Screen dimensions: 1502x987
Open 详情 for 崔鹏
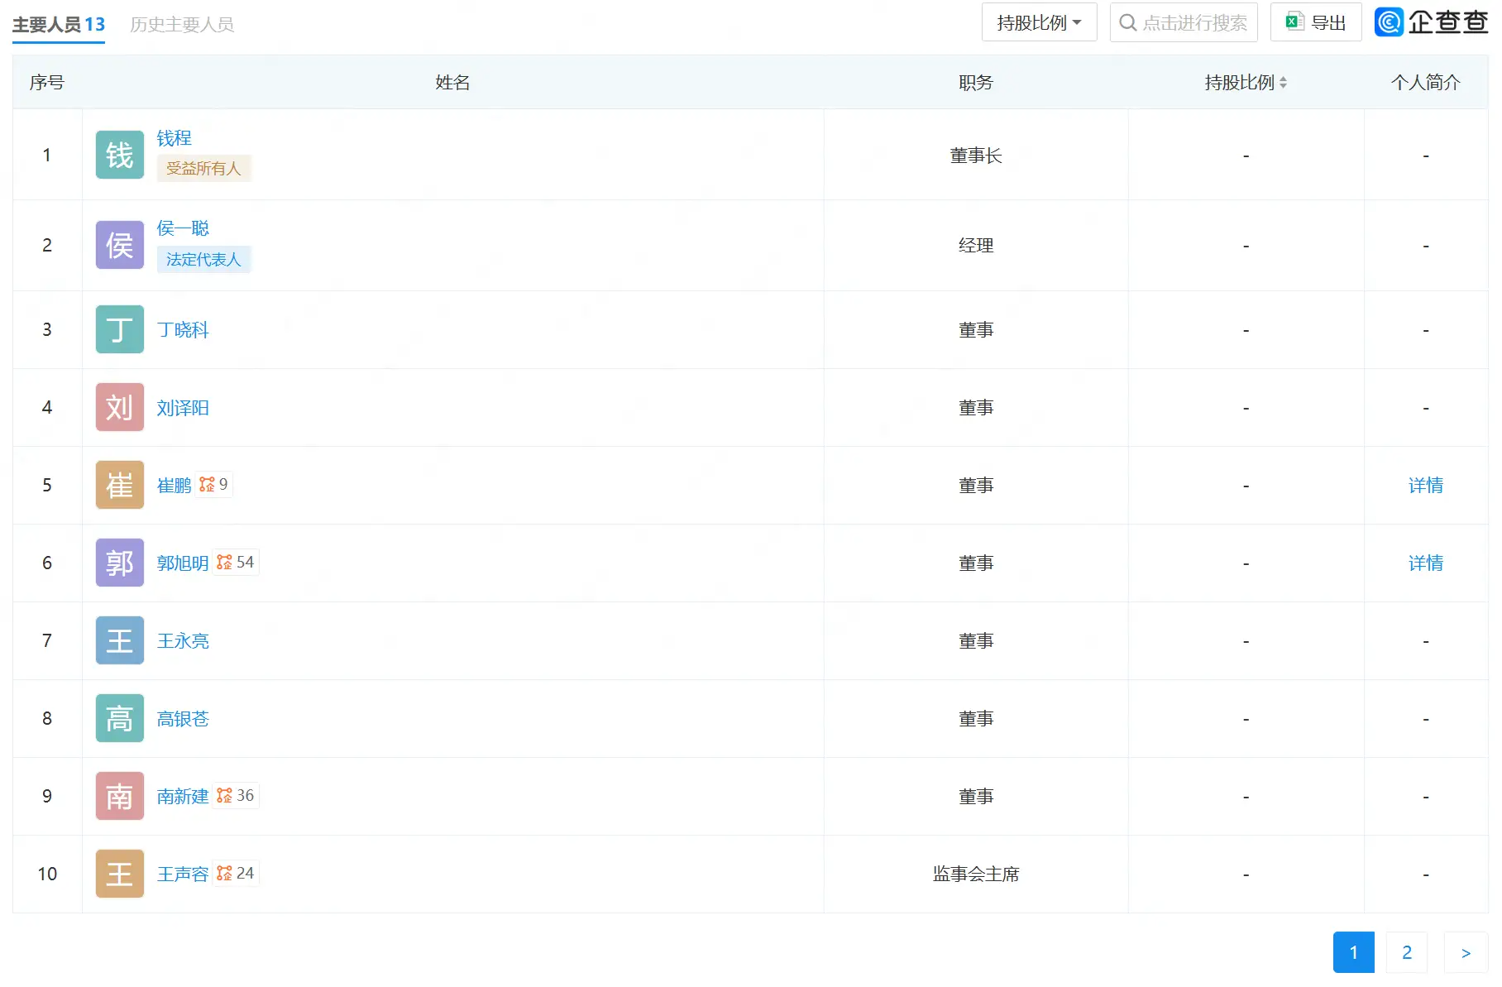(1425, 486)
